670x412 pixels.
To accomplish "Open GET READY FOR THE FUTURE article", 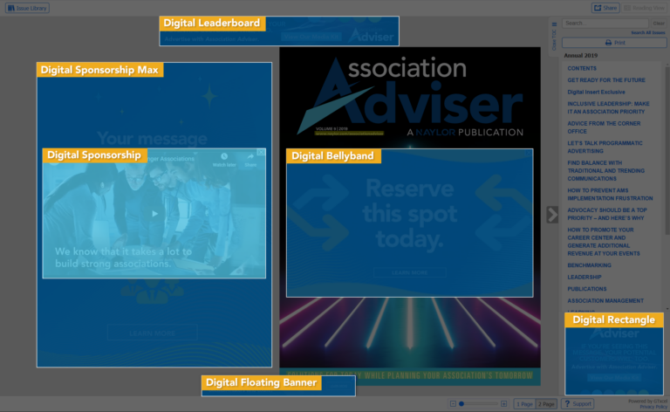I will [x=606, y=80].
